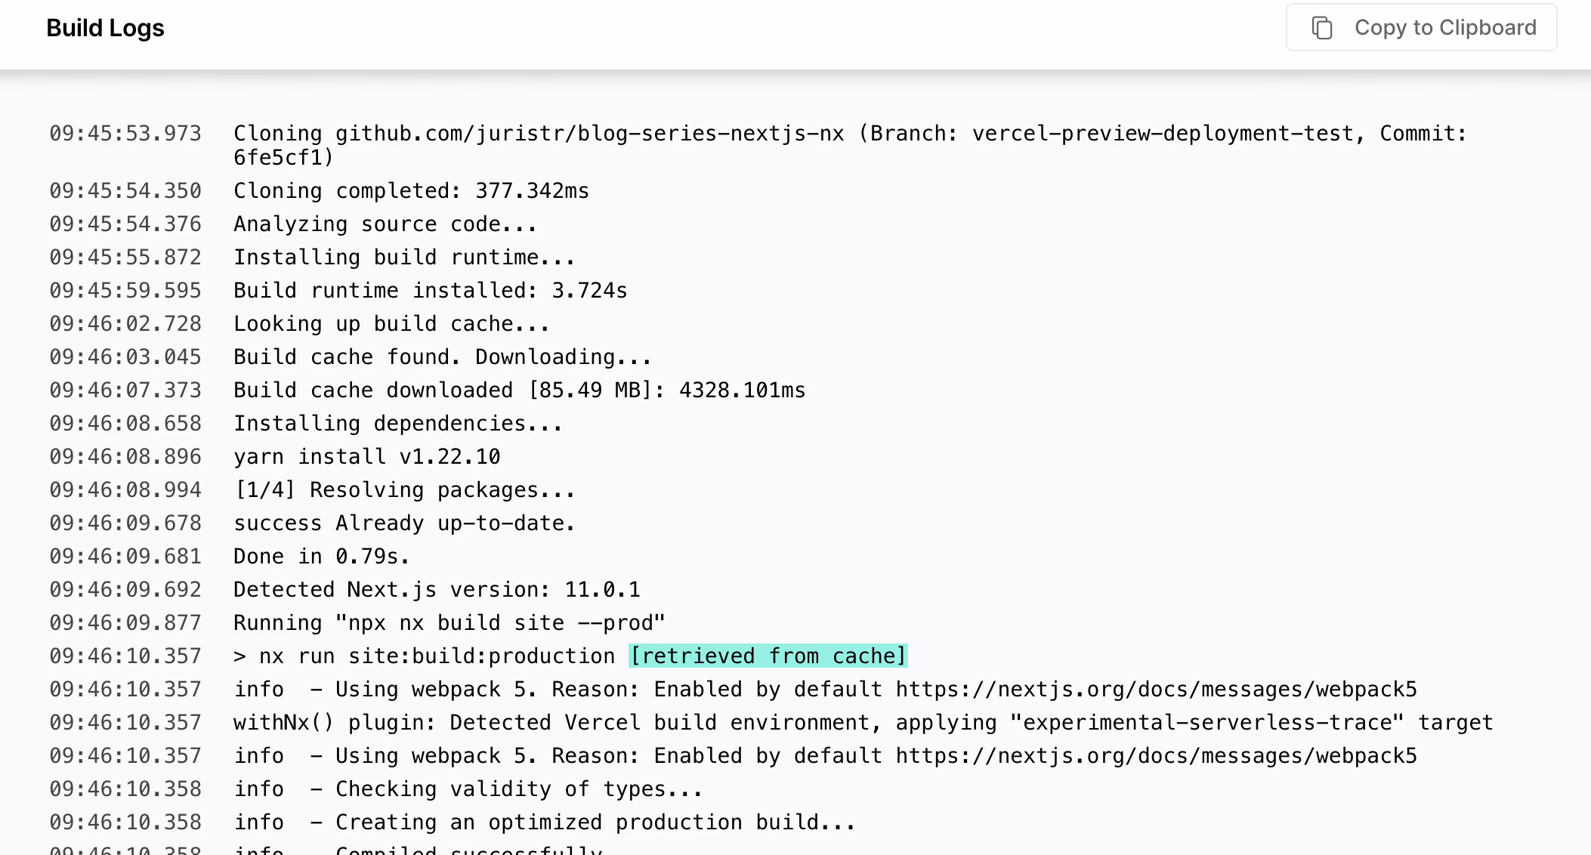Click timestamp 09:45:53.973
1591x855 pixels.
pos(125,134)
